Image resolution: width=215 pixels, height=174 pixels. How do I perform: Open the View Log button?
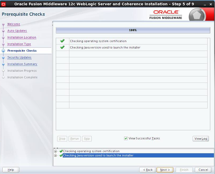coord(201,139)
